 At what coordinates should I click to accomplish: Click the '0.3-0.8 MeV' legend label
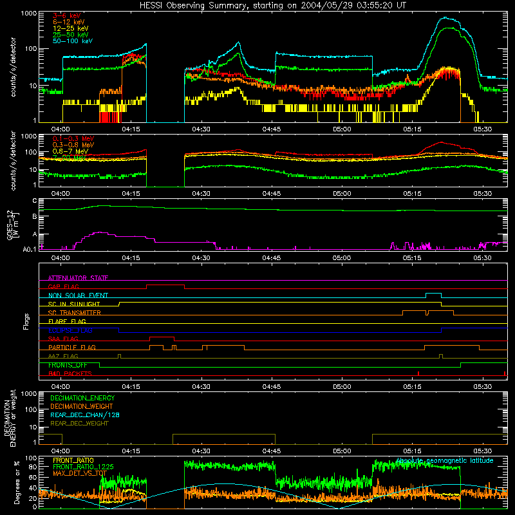[x=73, y=145]
